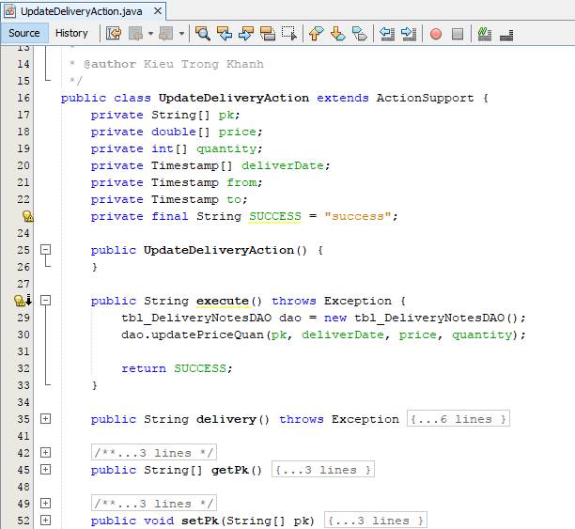Image resolution: width=575 pixels, height=529 pixels.
Task: Click the getPk method name
Action: (229, 470)
